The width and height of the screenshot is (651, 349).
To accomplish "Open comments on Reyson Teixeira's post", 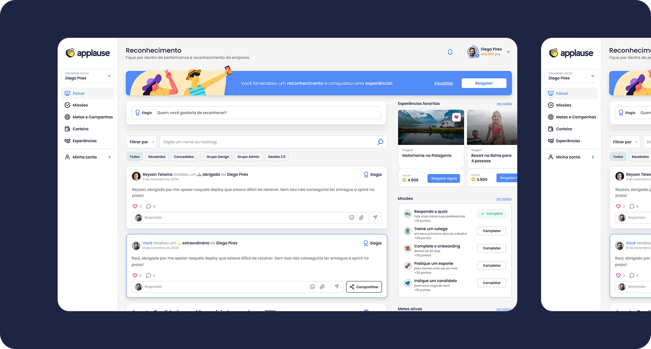I will pyautogui.click(x=148, y=206).
